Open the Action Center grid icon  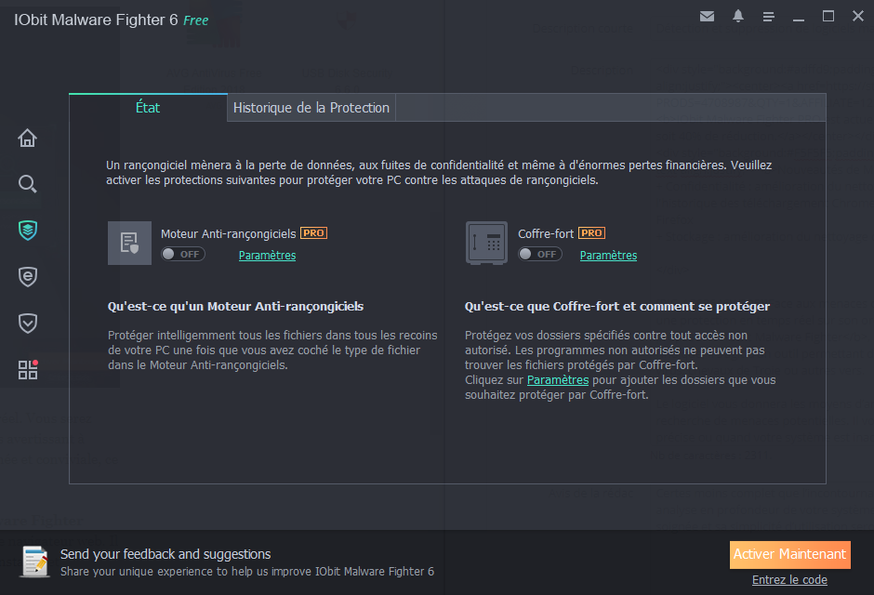click(27, 369)
